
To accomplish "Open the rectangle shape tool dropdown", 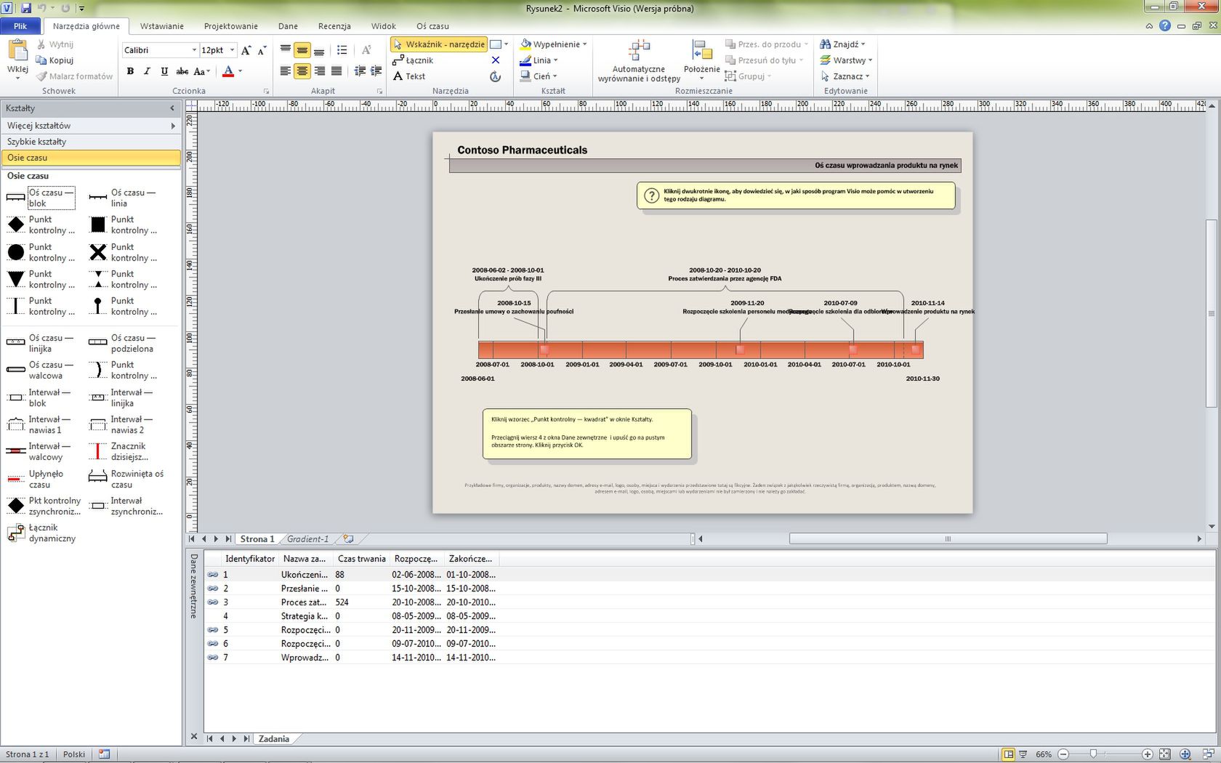I will [506, 44].
